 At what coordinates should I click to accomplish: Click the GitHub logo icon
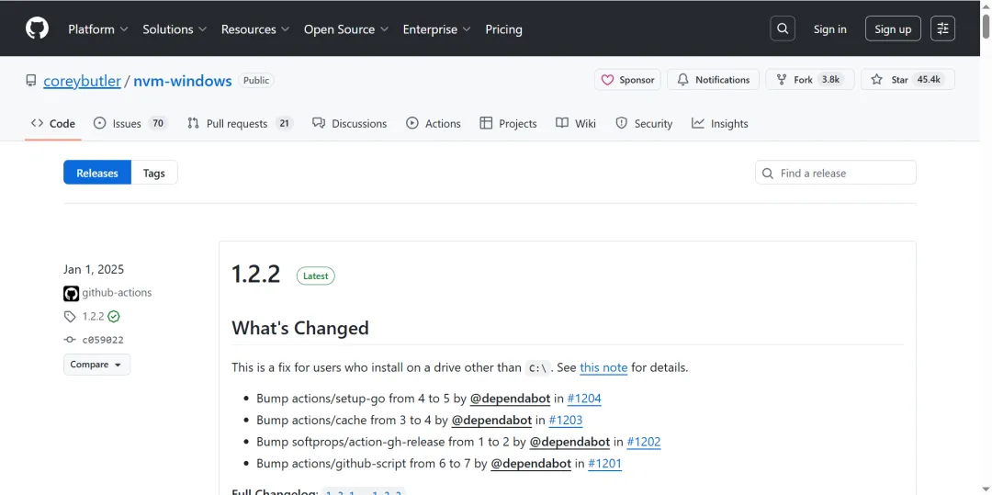(x=37, y=28)
